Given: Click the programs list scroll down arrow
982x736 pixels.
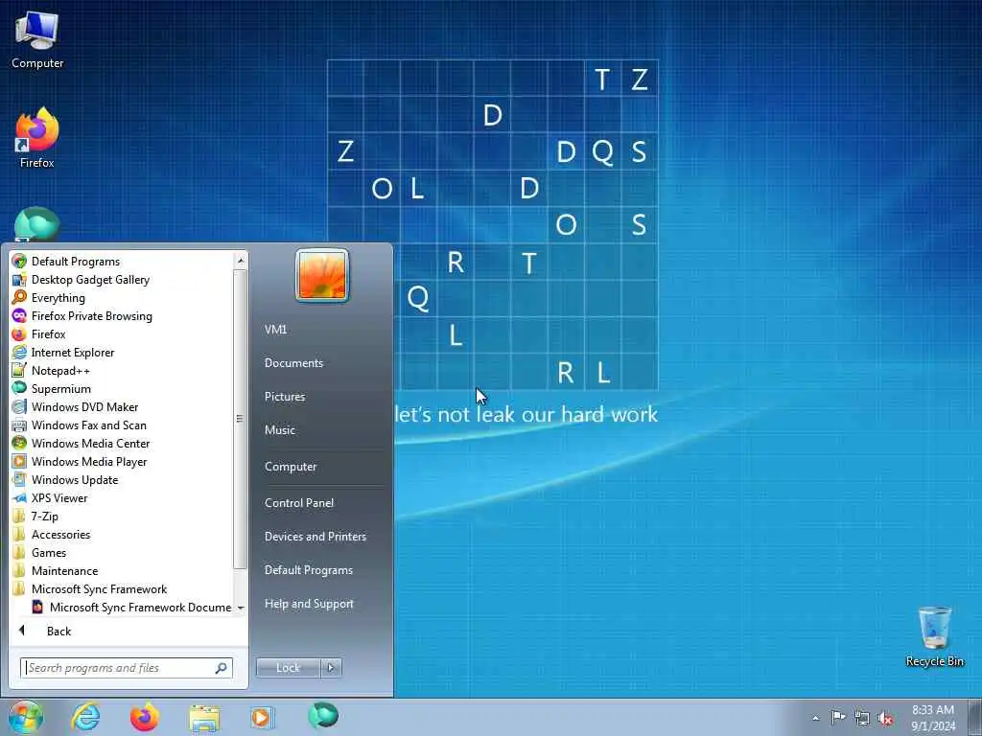Looking at the screenshot, I should tap(241, 608).
